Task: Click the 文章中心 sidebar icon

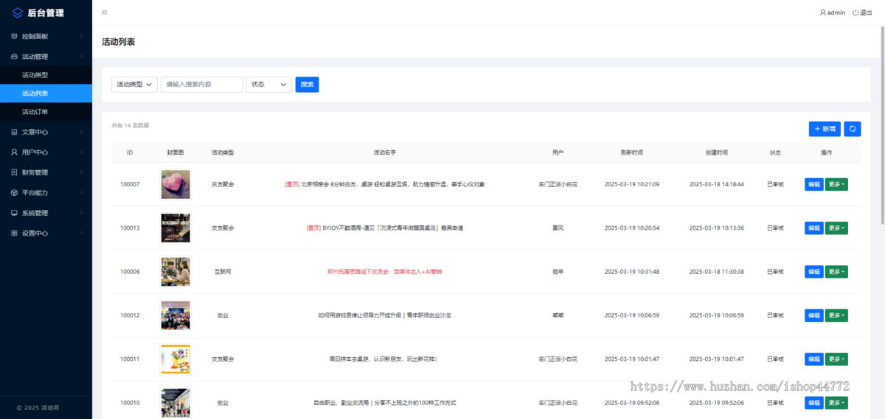Action: click(x=14, y=132)
